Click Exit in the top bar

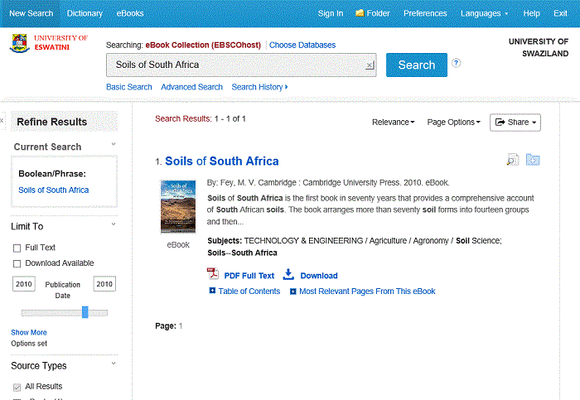click(560, 13)
